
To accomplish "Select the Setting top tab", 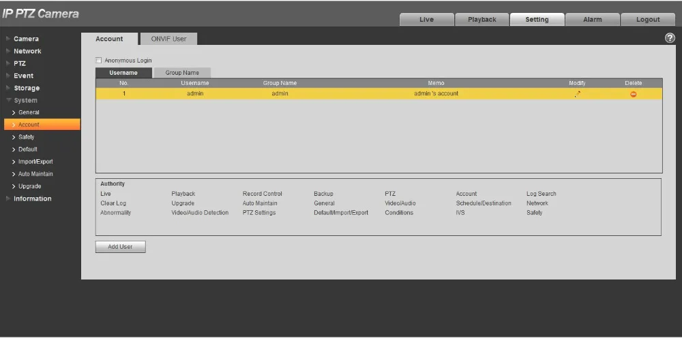I will tap(537, 20).
